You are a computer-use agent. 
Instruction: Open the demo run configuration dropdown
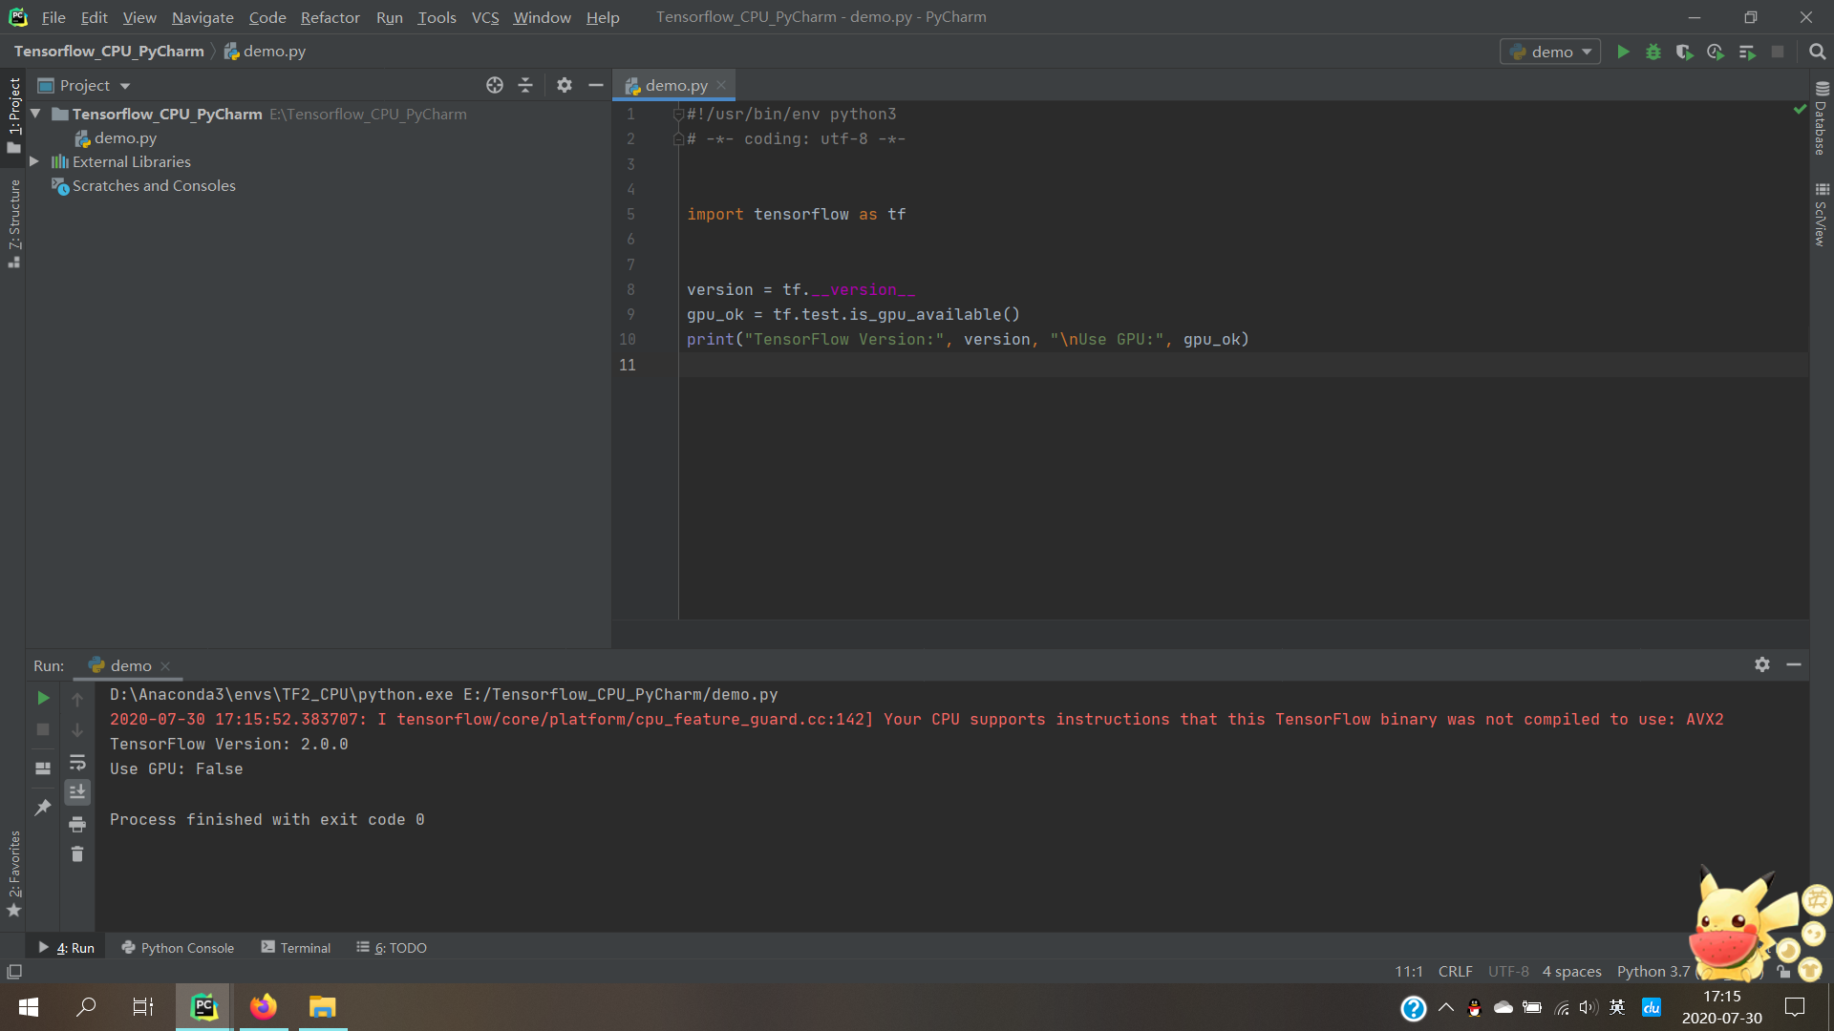tap(1550, 52)
